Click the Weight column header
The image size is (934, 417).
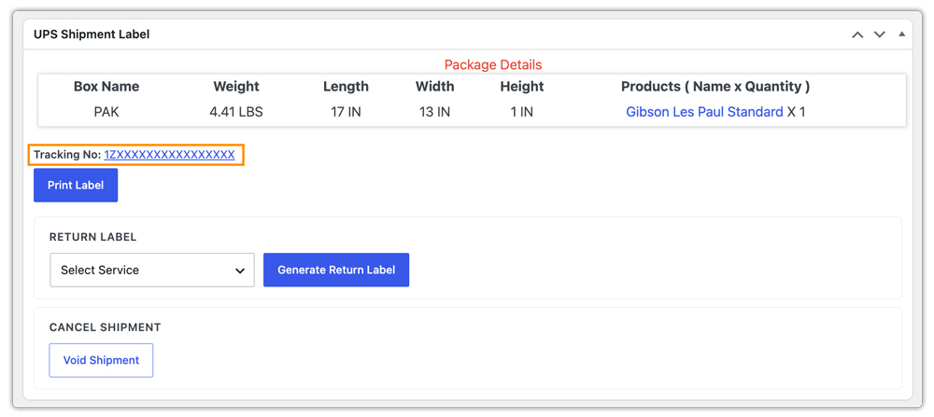[x=236, y=87]
